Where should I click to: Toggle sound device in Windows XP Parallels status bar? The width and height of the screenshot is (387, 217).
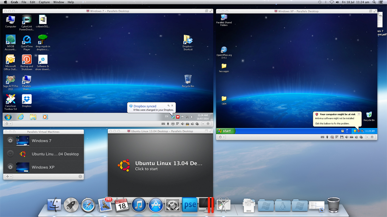point(347,137)
